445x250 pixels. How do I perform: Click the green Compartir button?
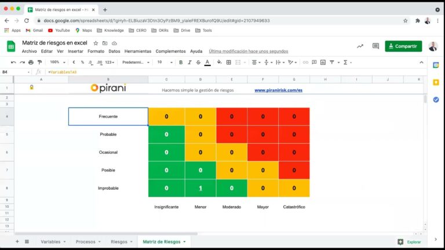(403, 46)
